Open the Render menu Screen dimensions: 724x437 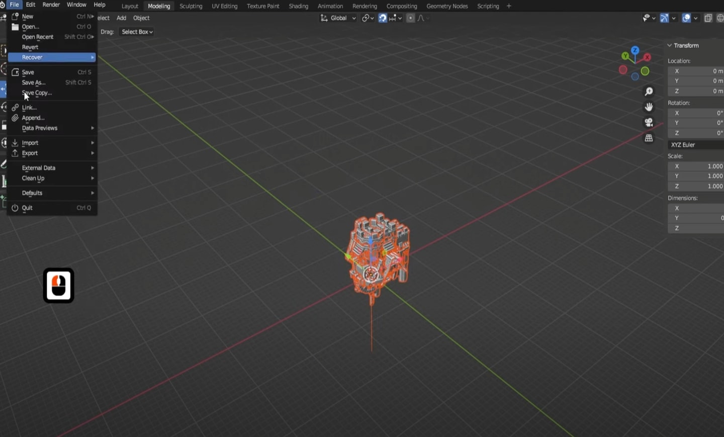point(51,5)
